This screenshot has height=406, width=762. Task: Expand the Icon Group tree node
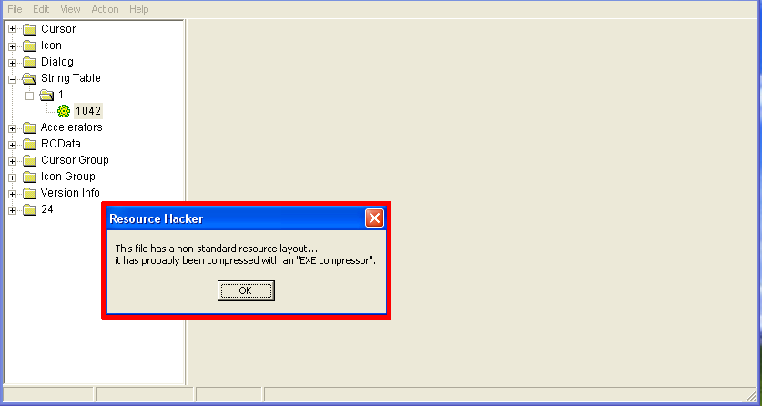click(x=12, y=178)
